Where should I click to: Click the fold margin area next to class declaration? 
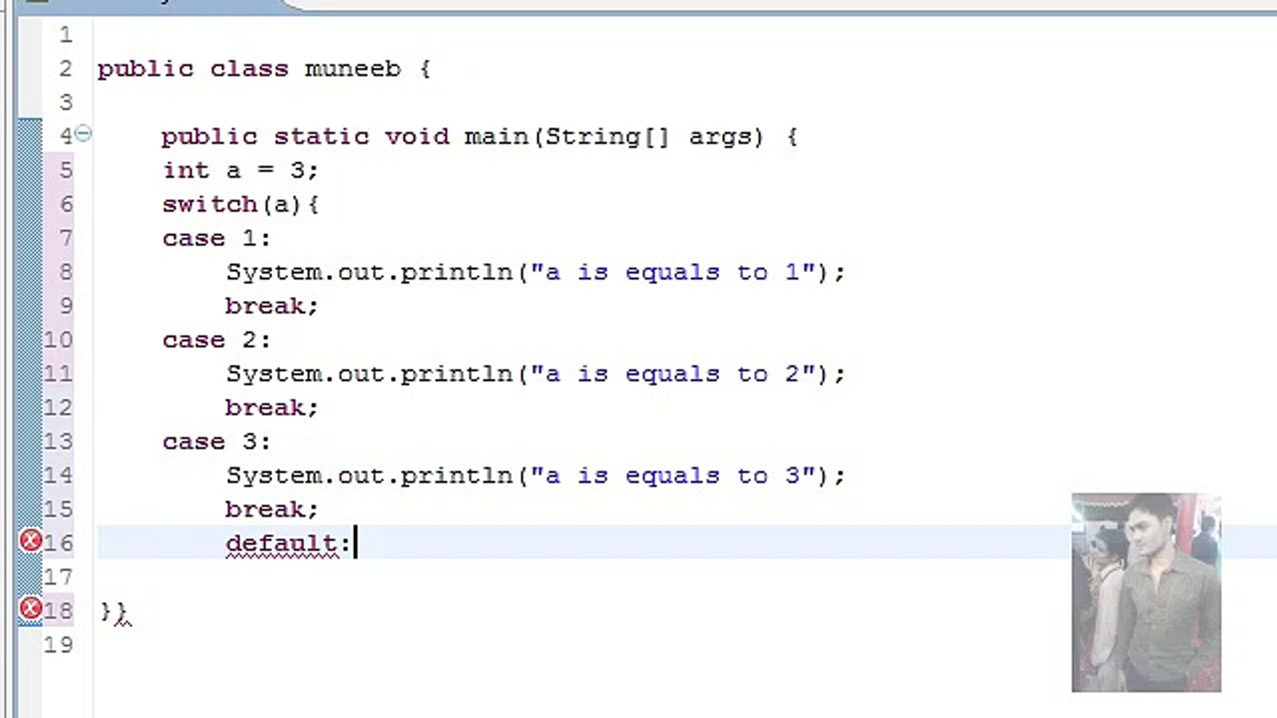point(83,68)
